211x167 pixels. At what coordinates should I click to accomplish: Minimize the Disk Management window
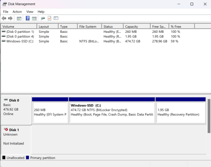tap(179, 4)
